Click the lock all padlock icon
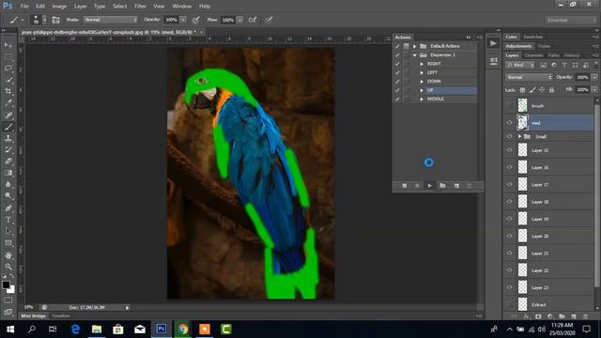 point(551,90)
